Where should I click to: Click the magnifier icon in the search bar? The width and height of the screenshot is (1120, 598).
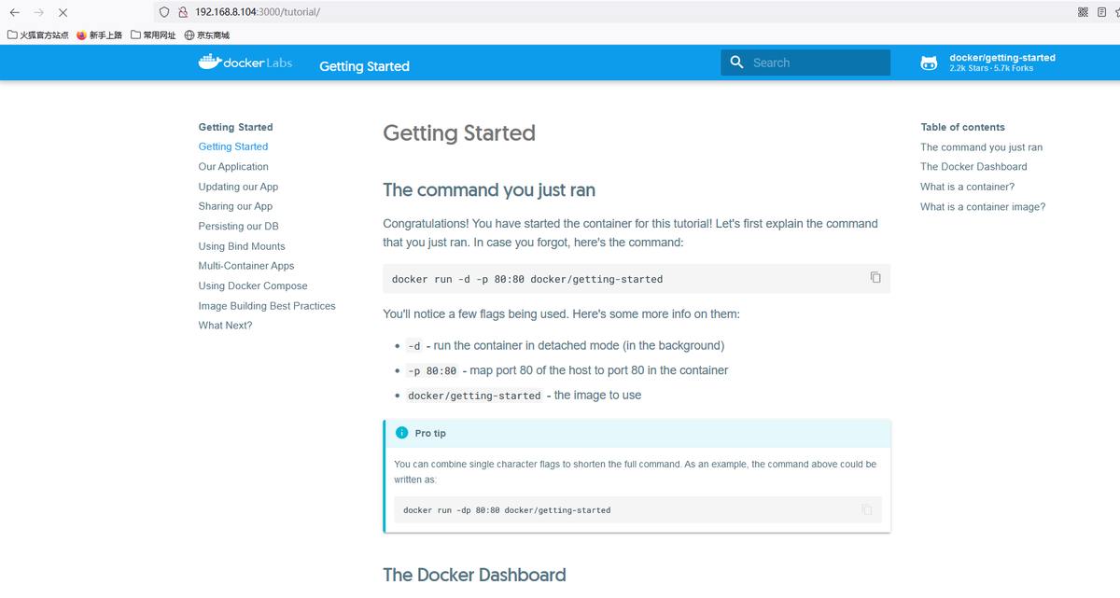[736, 62]
